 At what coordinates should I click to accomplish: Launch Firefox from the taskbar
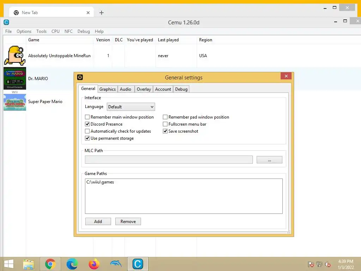pos(94,264)
